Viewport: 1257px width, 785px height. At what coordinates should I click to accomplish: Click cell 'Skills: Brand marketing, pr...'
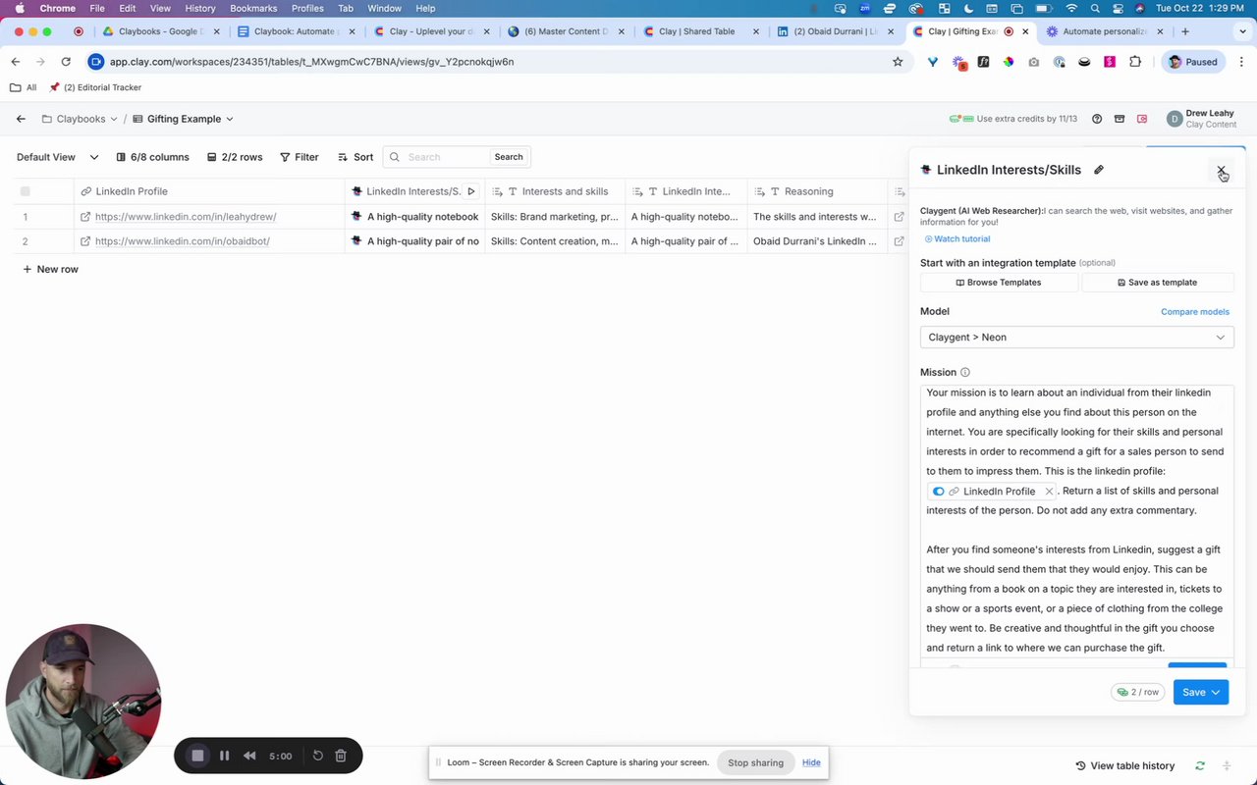coord(555,217)
